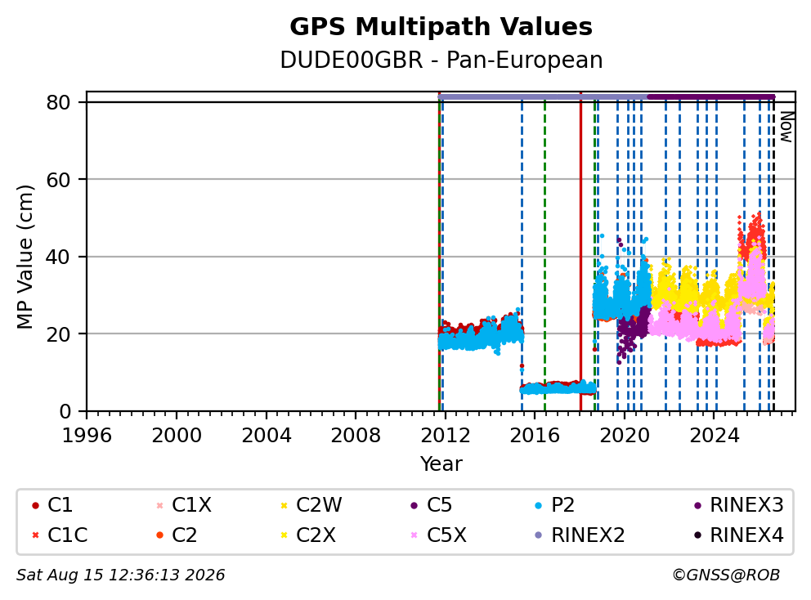Click the C5X pink legend entry
This screenshot has height=600, width=811.
tap(438, 535)
